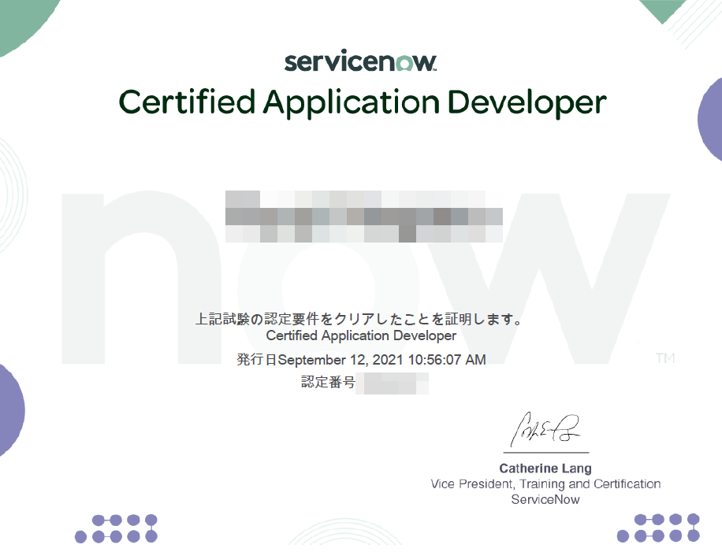Image resolution: width=722 pixels, height=552 pixels.
Task: Click the Japanese sentence '上記試験の認定要件をクリアしたことを証明します。'
Action: click(x=359, y=318)
